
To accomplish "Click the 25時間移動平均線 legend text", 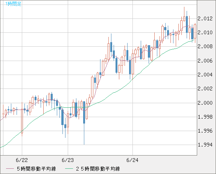I will (x=98, y=169).
